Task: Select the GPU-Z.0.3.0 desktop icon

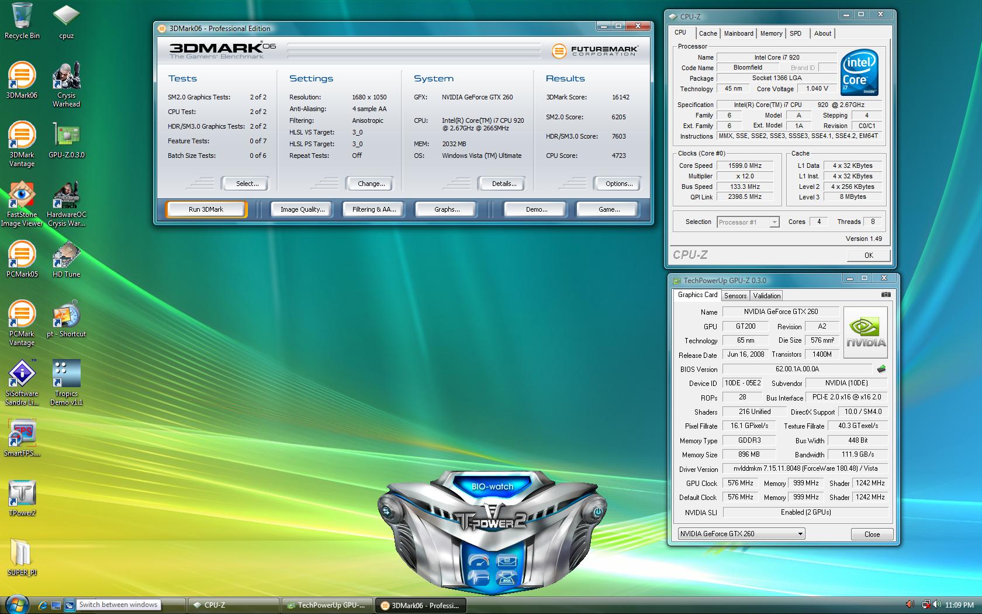Action: pos(66,140)
